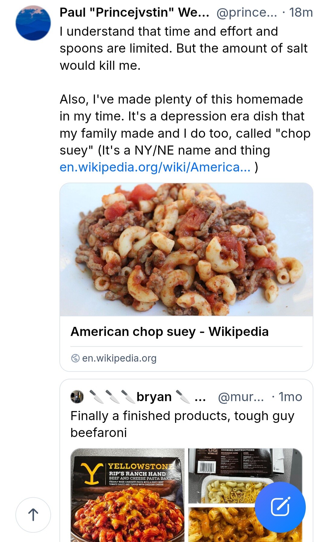The image size is (326, 542).
Task: Tap the globe icon beside en.wikipedia.org
Action: coord(75,358)
